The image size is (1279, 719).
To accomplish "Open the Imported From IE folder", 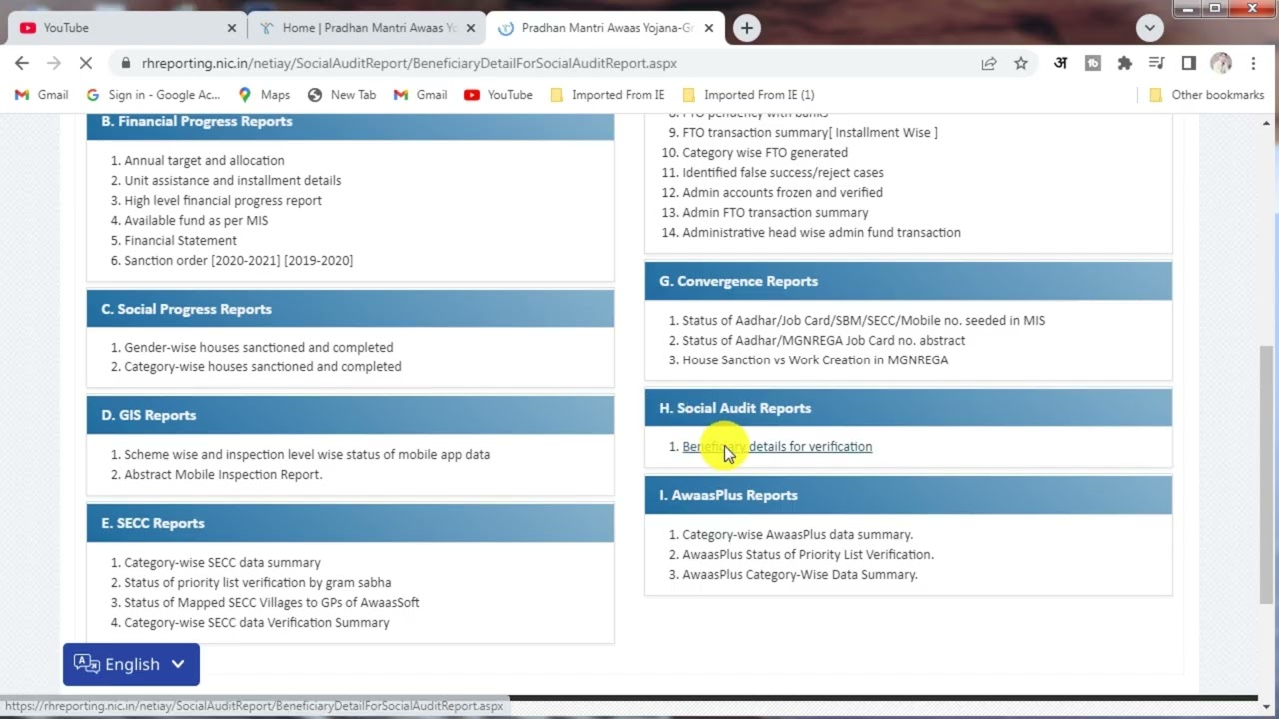I will [607, 95].
